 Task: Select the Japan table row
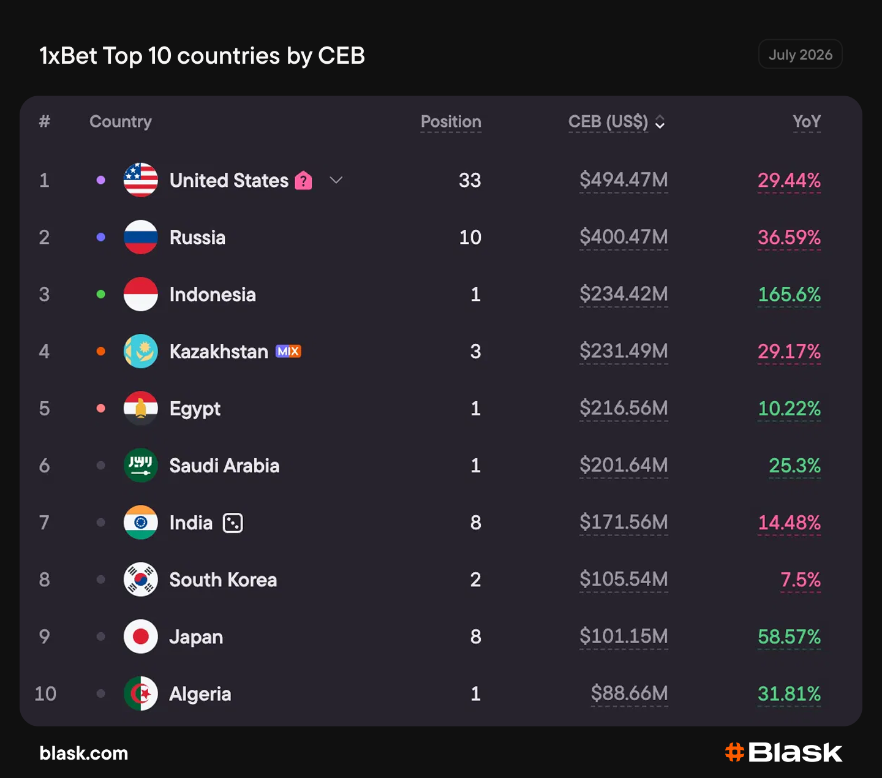coord(441,636)
